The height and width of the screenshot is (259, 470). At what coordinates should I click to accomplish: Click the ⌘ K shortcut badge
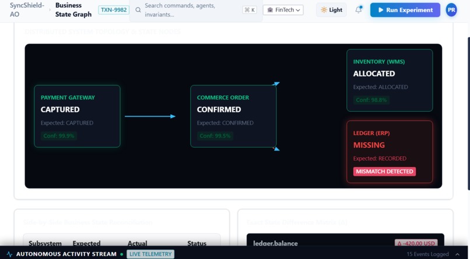(x=250, y=10)
